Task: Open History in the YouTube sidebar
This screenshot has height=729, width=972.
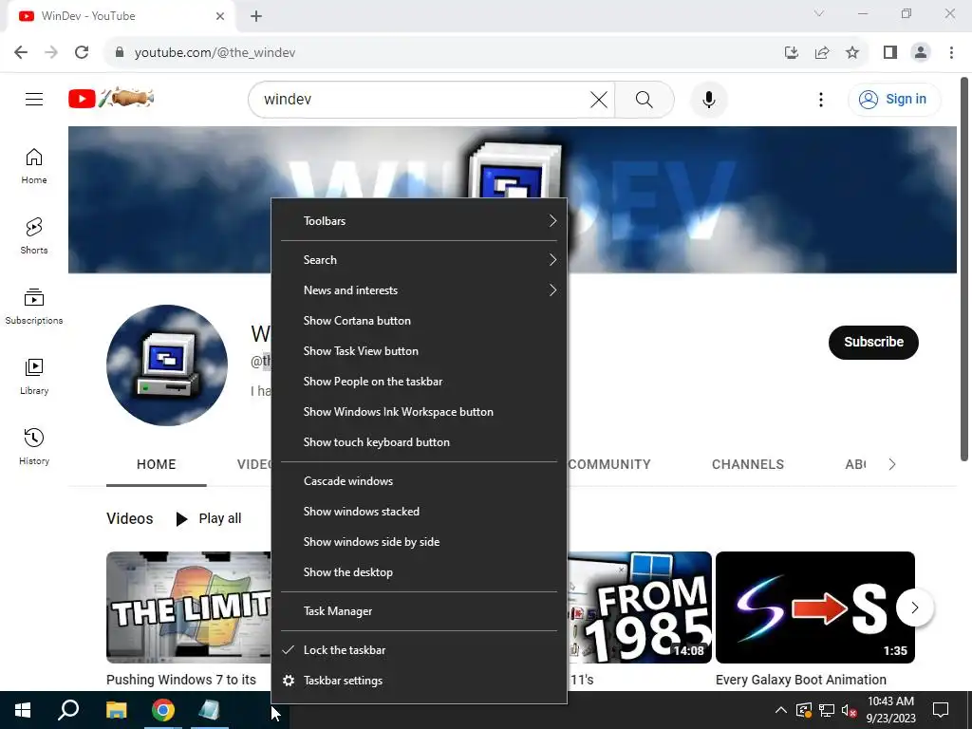Action: click(x=34, y=446)
